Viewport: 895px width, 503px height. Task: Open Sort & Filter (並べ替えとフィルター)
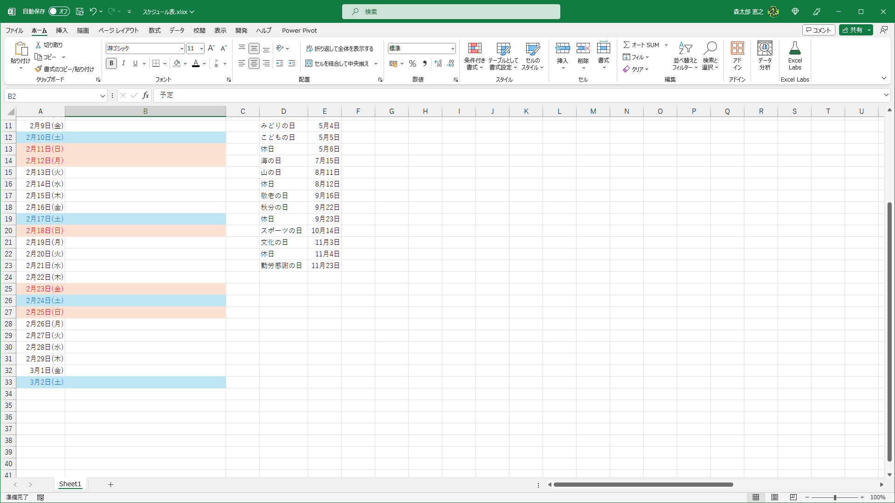tap(685, 56)
